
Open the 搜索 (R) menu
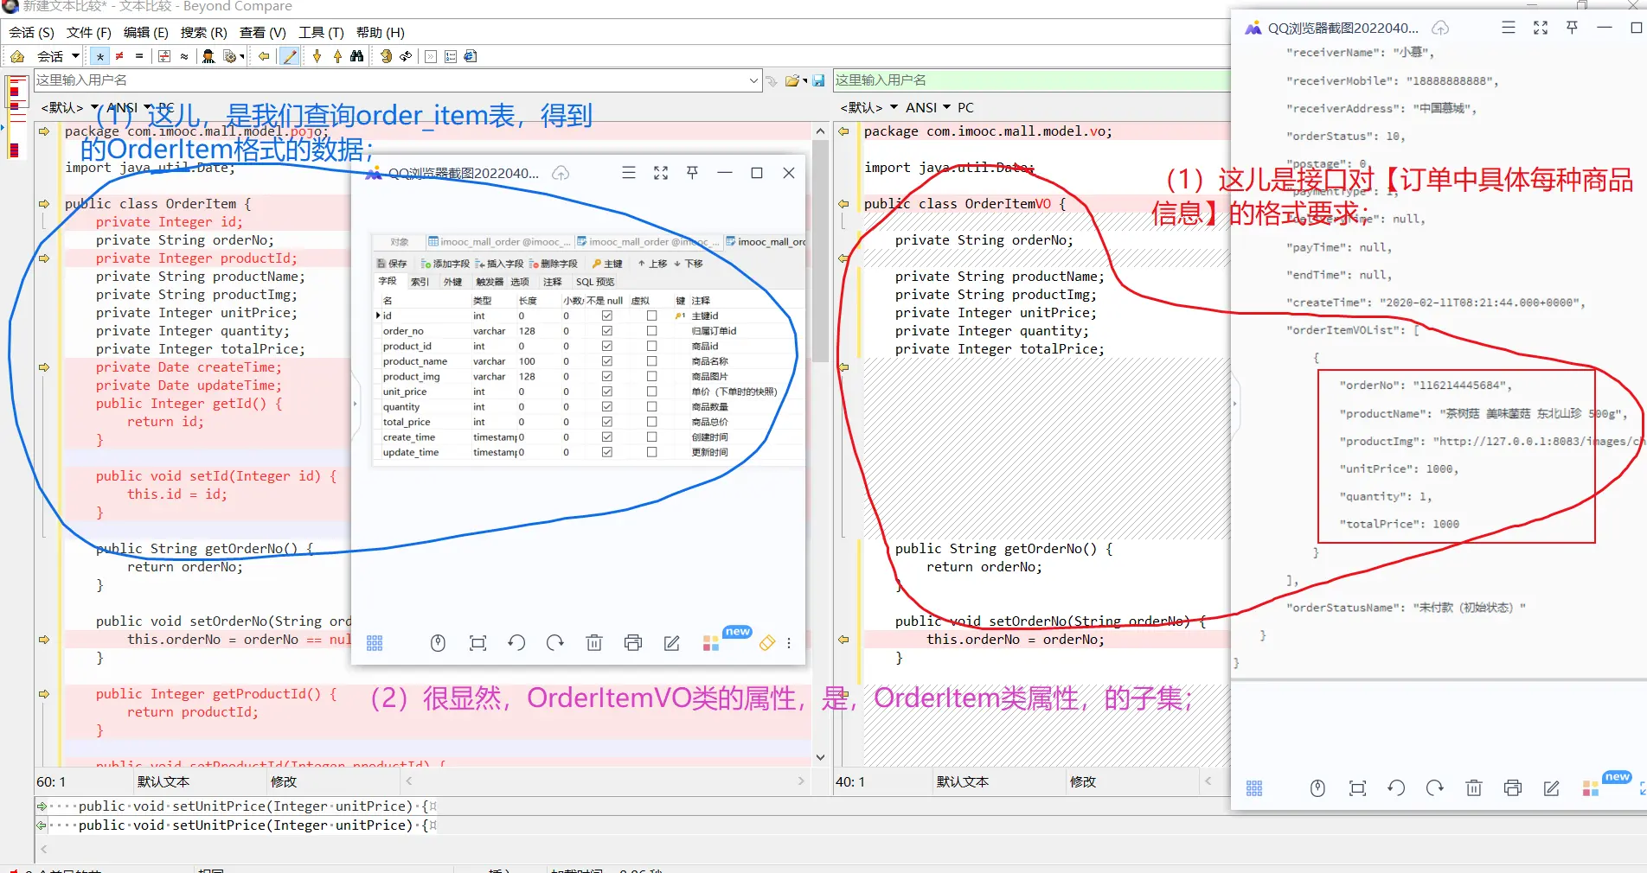203,33
